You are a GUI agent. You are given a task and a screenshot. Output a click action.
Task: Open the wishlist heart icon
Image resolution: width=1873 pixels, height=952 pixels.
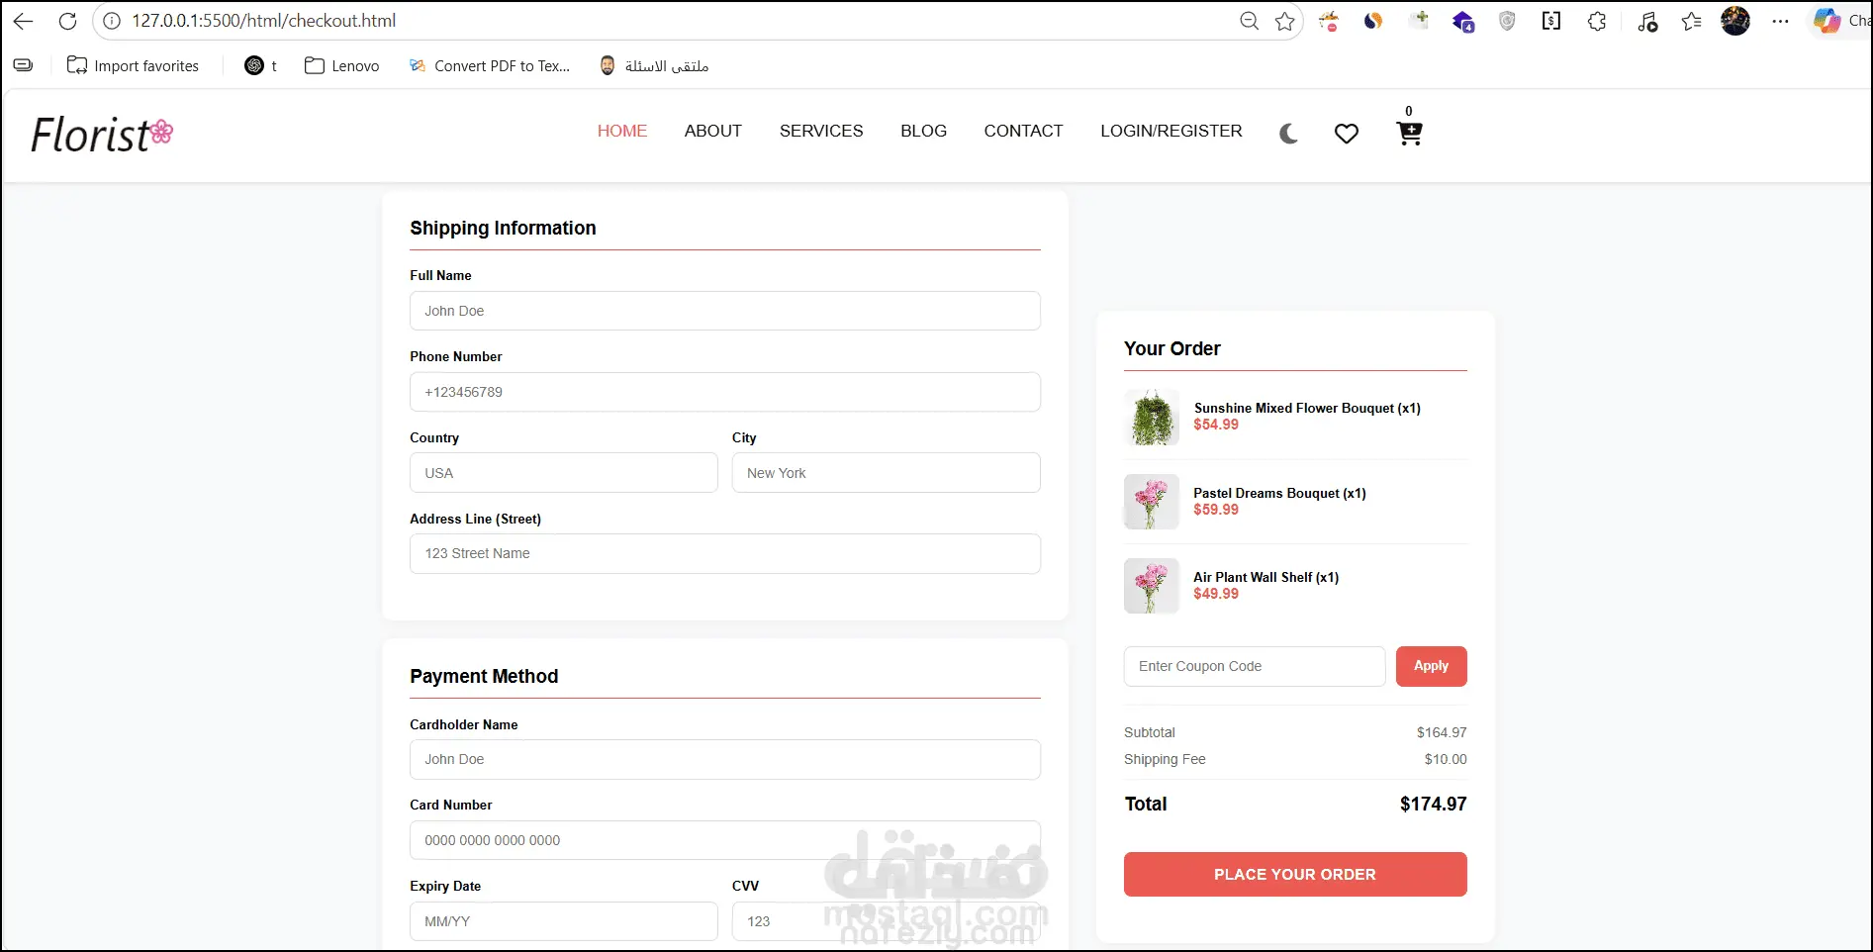[x=1347, y=134]
